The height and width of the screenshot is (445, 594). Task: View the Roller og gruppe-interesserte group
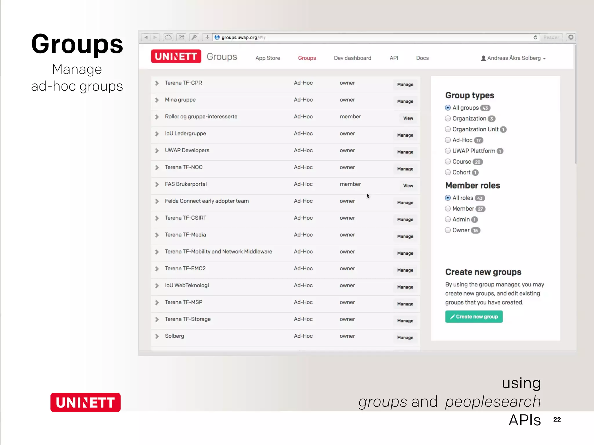click(x=408, y=118)
